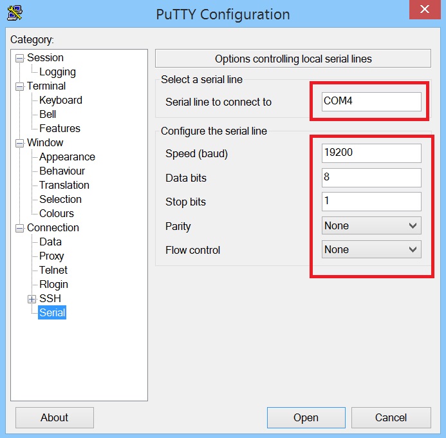The height and width of the screenshot is (438, 446).
Task: Open Selection settings category
Action: 60,200
